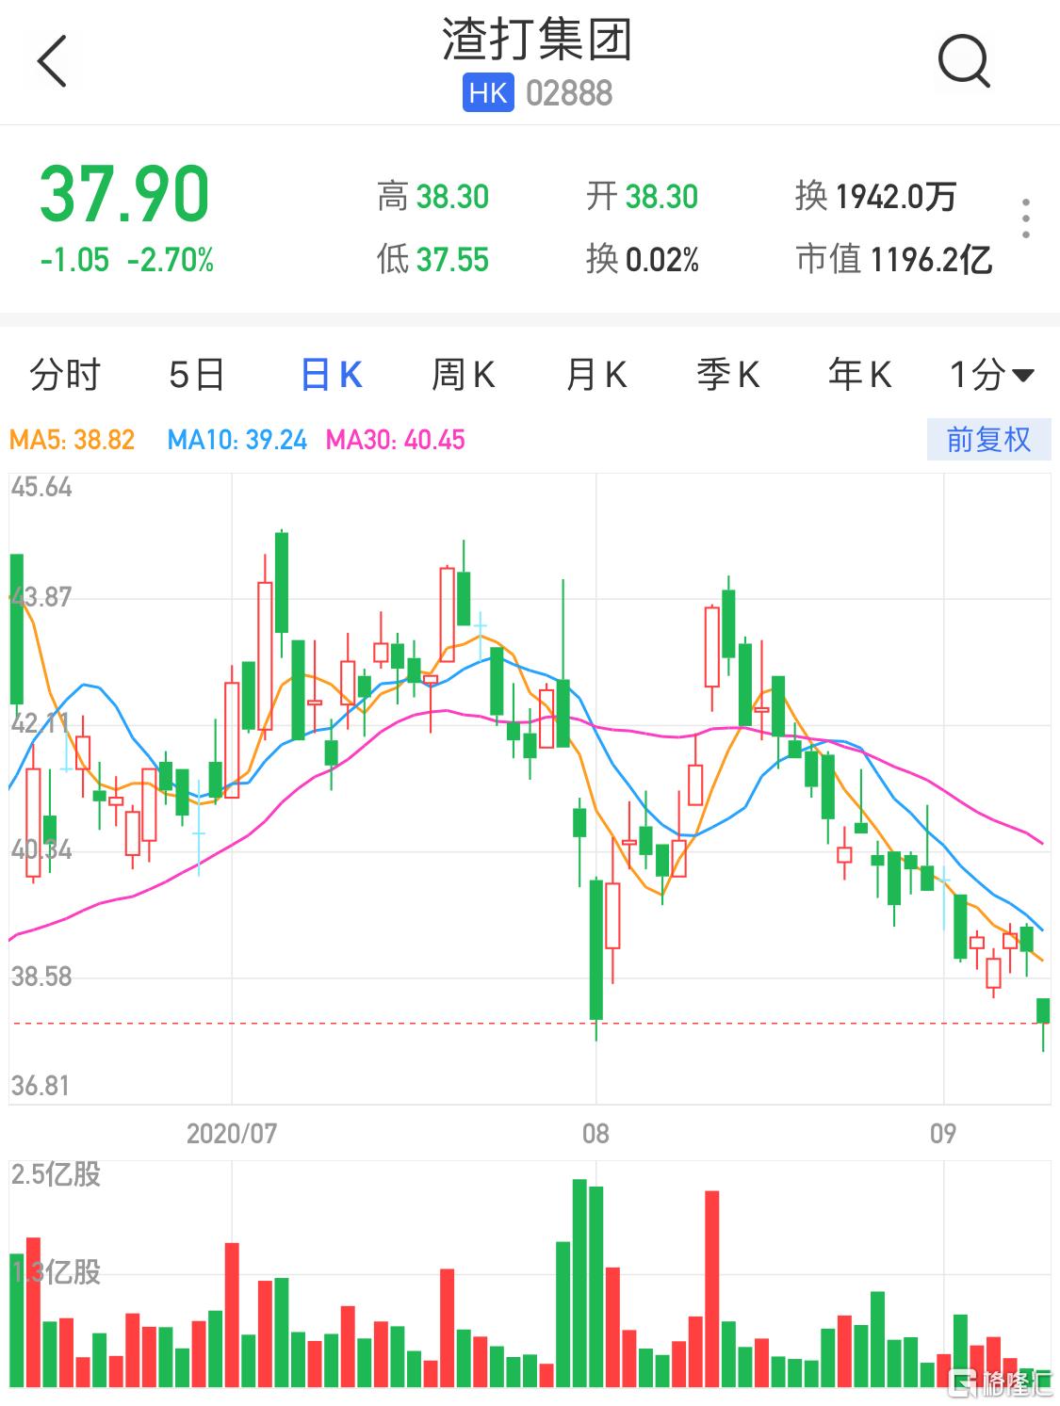
Task: Tap the 09 month axis label
Action: 943,1133
